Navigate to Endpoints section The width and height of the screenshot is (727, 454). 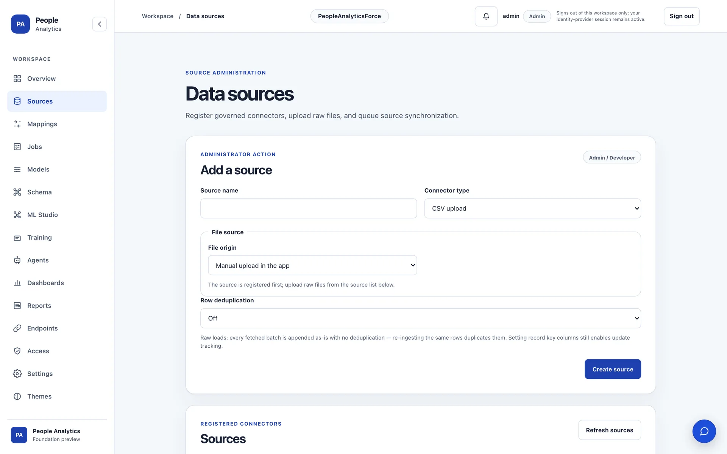57,328
